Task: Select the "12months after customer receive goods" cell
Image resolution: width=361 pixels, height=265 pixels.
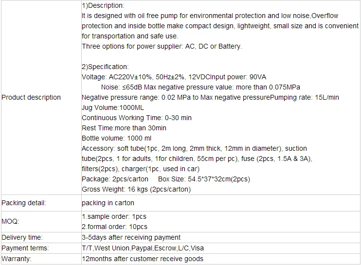Action: click(142, 259)
